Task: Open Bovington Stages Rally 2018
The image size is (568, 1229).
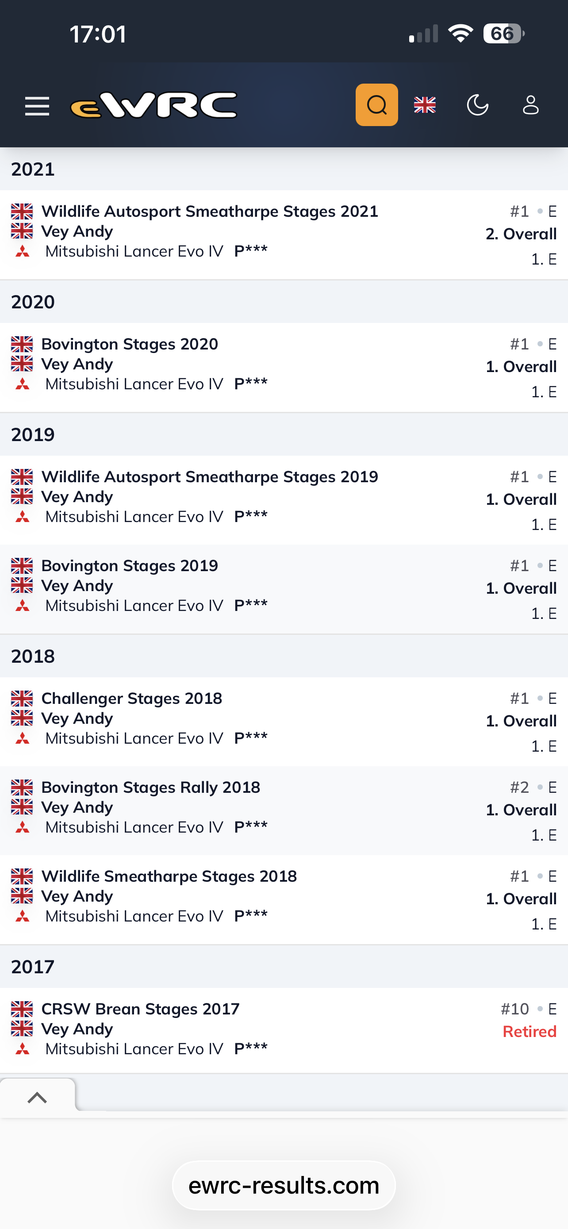Action: pos(151,787)
